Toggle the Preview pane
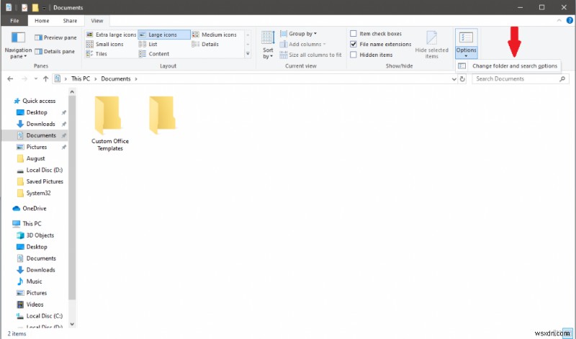This screenshot has height=339, width=576. [x=55, y=37]
